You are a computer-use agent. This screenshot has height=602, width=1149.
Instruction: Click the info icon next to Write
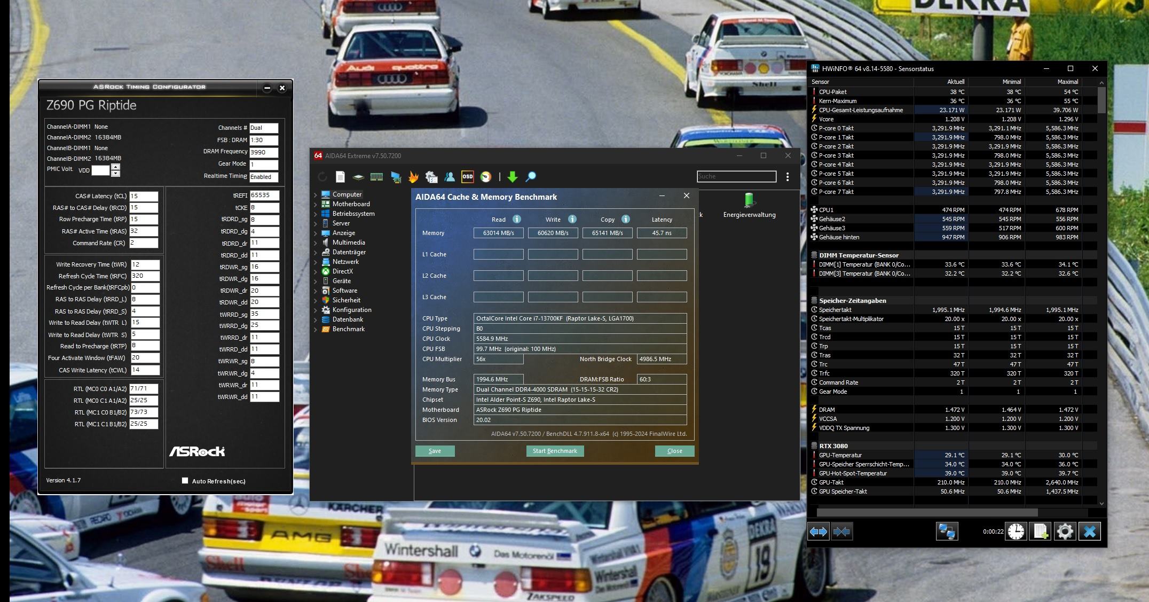pyautogui.click(x=572, y=219)
